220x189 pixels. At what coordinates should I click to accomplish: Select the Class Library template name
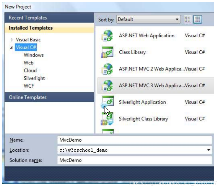click(x=132, y=52)
